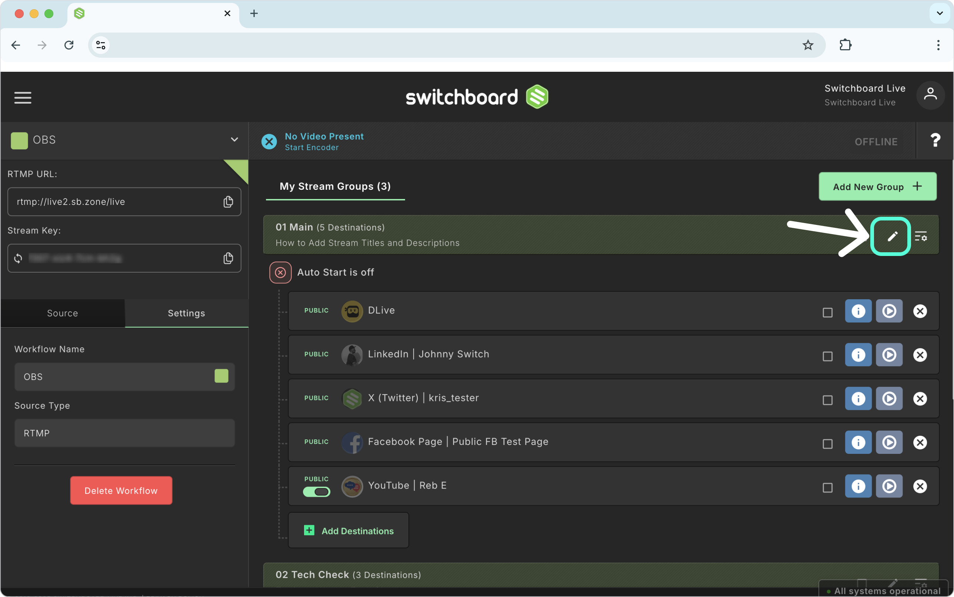Remove Facebook Page destination
954x597 pixels.
(920, 442)
